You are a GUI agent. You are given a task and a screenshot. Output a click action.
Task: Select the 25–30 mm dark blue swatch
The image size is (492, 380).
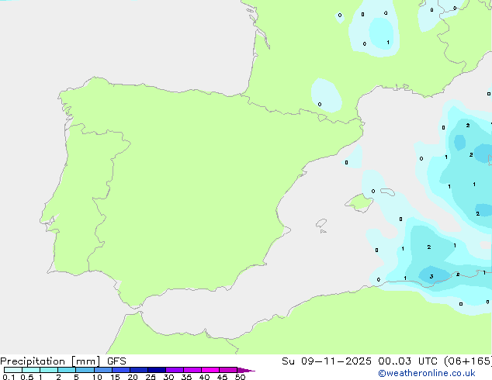[x=156, y=370]
